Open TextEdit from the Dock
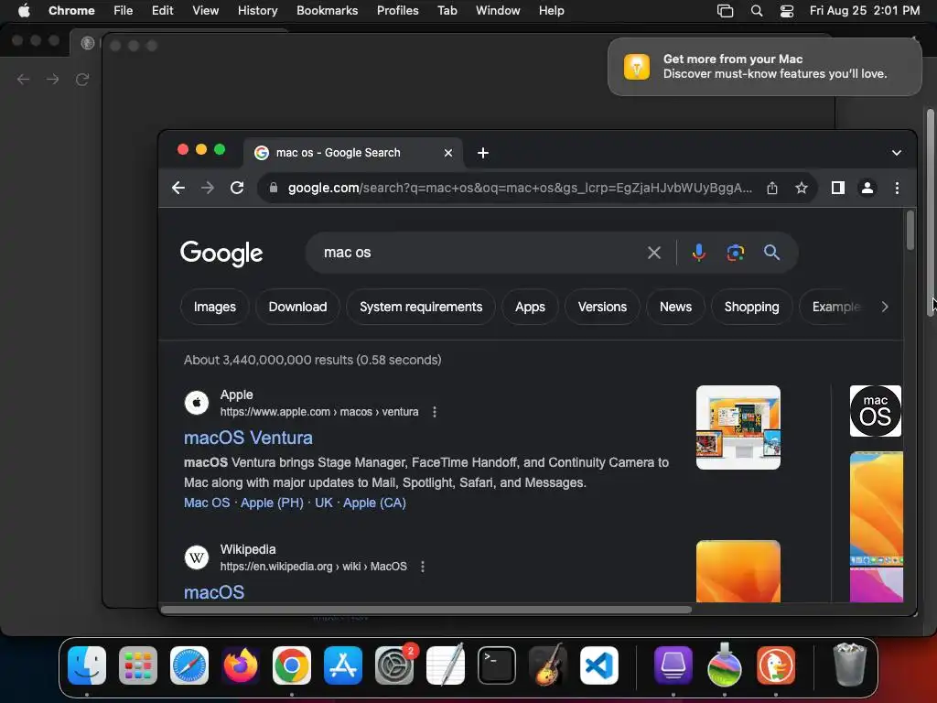 tap(446, 665)
